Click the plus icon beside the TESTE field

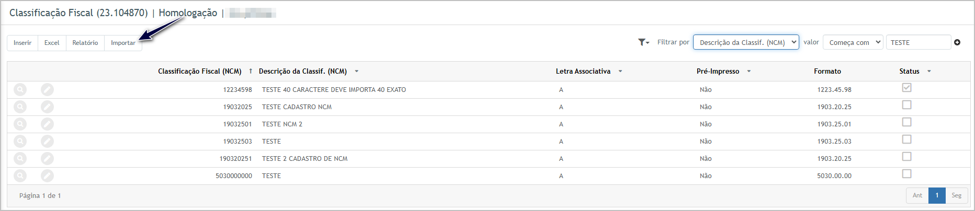[x=957, y=42]
